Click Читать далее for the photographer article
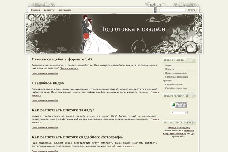228x152 pixels. [x=125, y=146]
